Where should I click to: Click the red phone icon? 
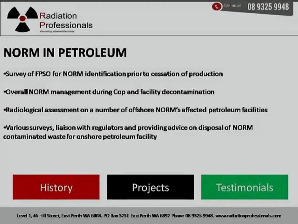pos(217,7)
